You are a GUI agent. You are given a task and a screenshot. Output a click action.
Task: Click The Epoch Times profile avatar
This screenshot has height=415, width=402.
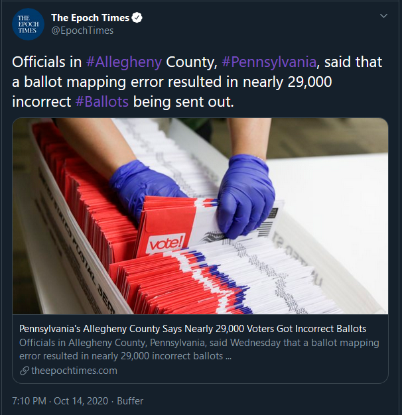point(28,24)
